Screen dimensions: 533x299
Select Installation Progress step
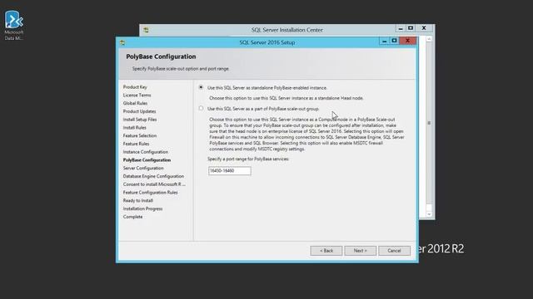pos(142,208)
